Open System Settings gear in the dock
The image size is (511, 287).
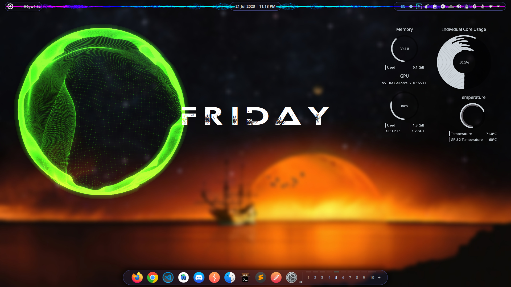coord(291,277)
